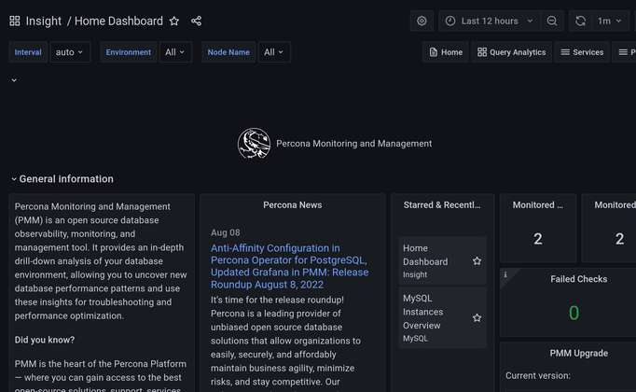Click the Node Name variable label
636x392 pixels.
pyautogui.click(x=228, y=52)
